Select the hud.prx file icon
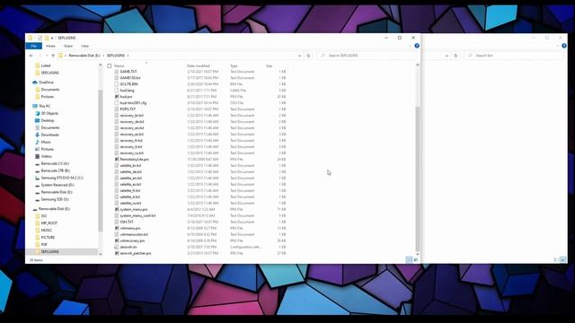 point(117,97)
